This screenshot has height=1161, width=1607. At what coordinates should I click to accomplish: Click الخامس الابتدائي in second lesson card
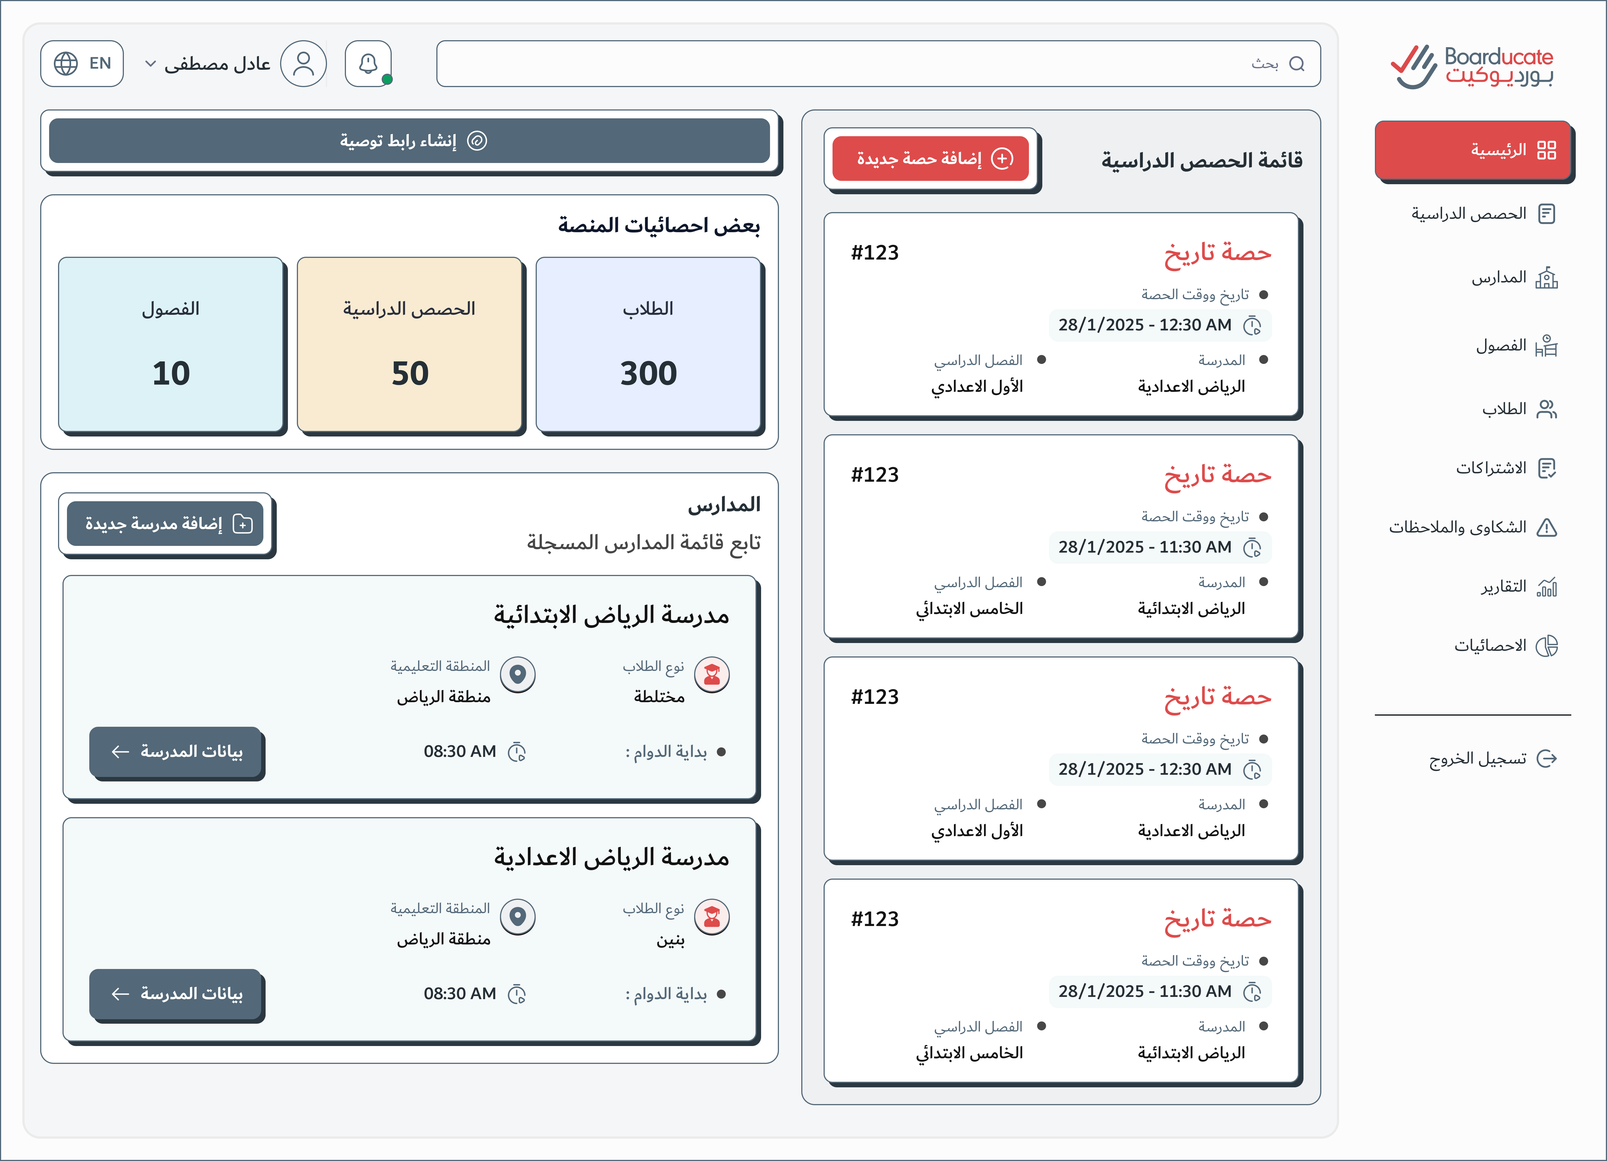click(x=969, y=610)
